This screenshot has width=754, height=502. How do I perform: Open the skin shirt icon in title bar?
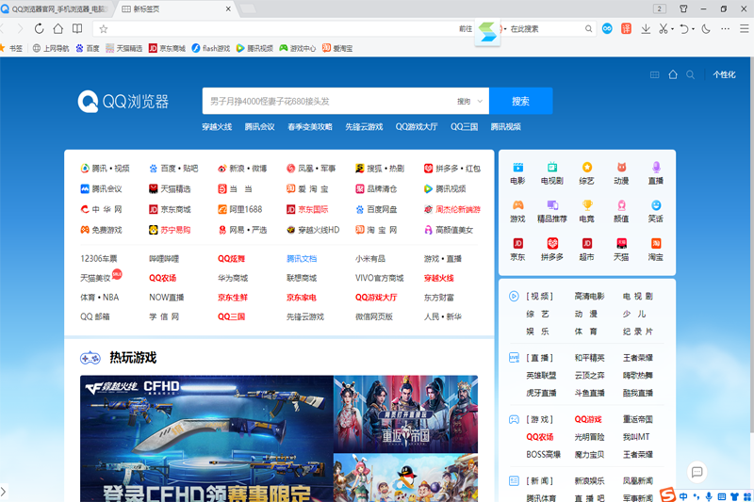coord(683,8)
